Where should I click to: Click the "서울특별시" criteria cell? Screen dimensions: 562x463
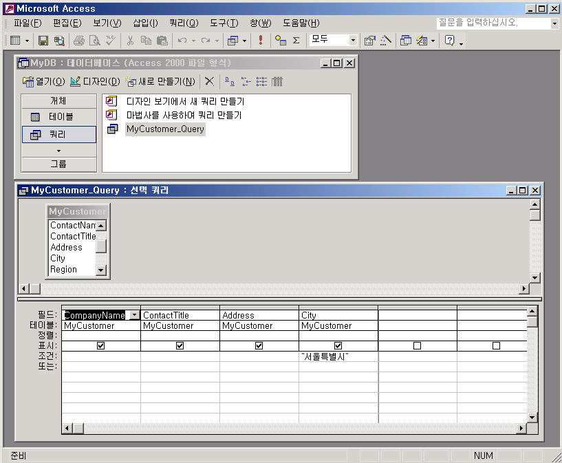click(338, 356)
